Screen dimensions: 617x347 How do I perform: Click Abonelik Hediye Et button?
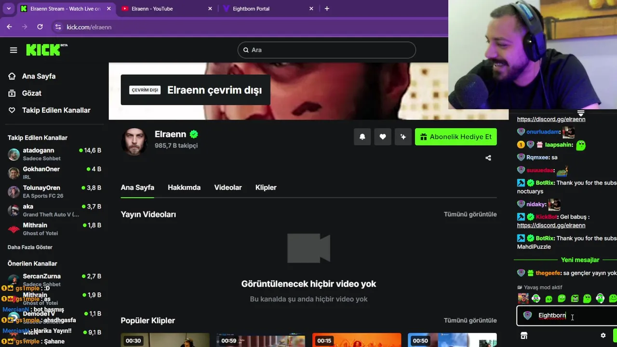coord(456,137)
